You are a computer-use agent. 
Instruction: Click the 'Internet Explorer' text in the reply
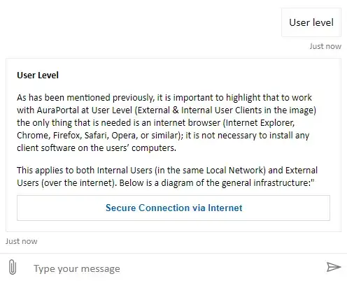(260, 122)
